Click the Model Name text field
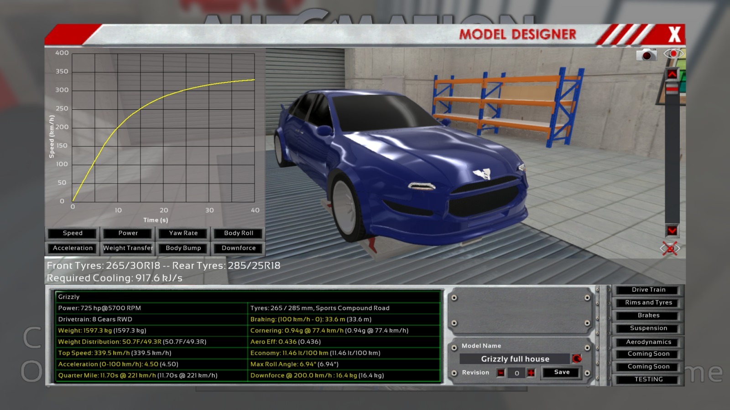730x410 pixels. click(515, 359)
